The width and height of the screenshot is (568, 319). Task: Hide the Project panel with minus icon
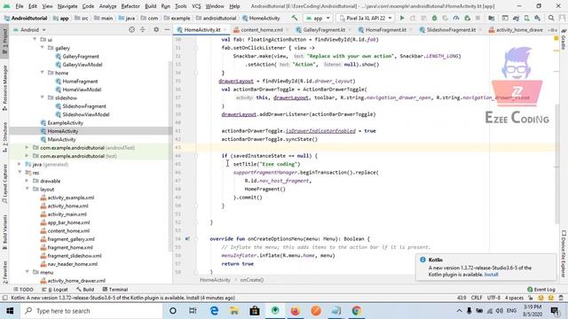click(167, 29)
